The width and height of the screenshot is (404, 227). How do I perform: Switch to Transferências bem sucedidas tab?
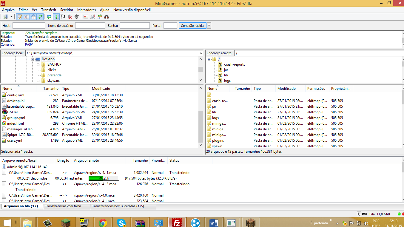[x=123, y=206]
